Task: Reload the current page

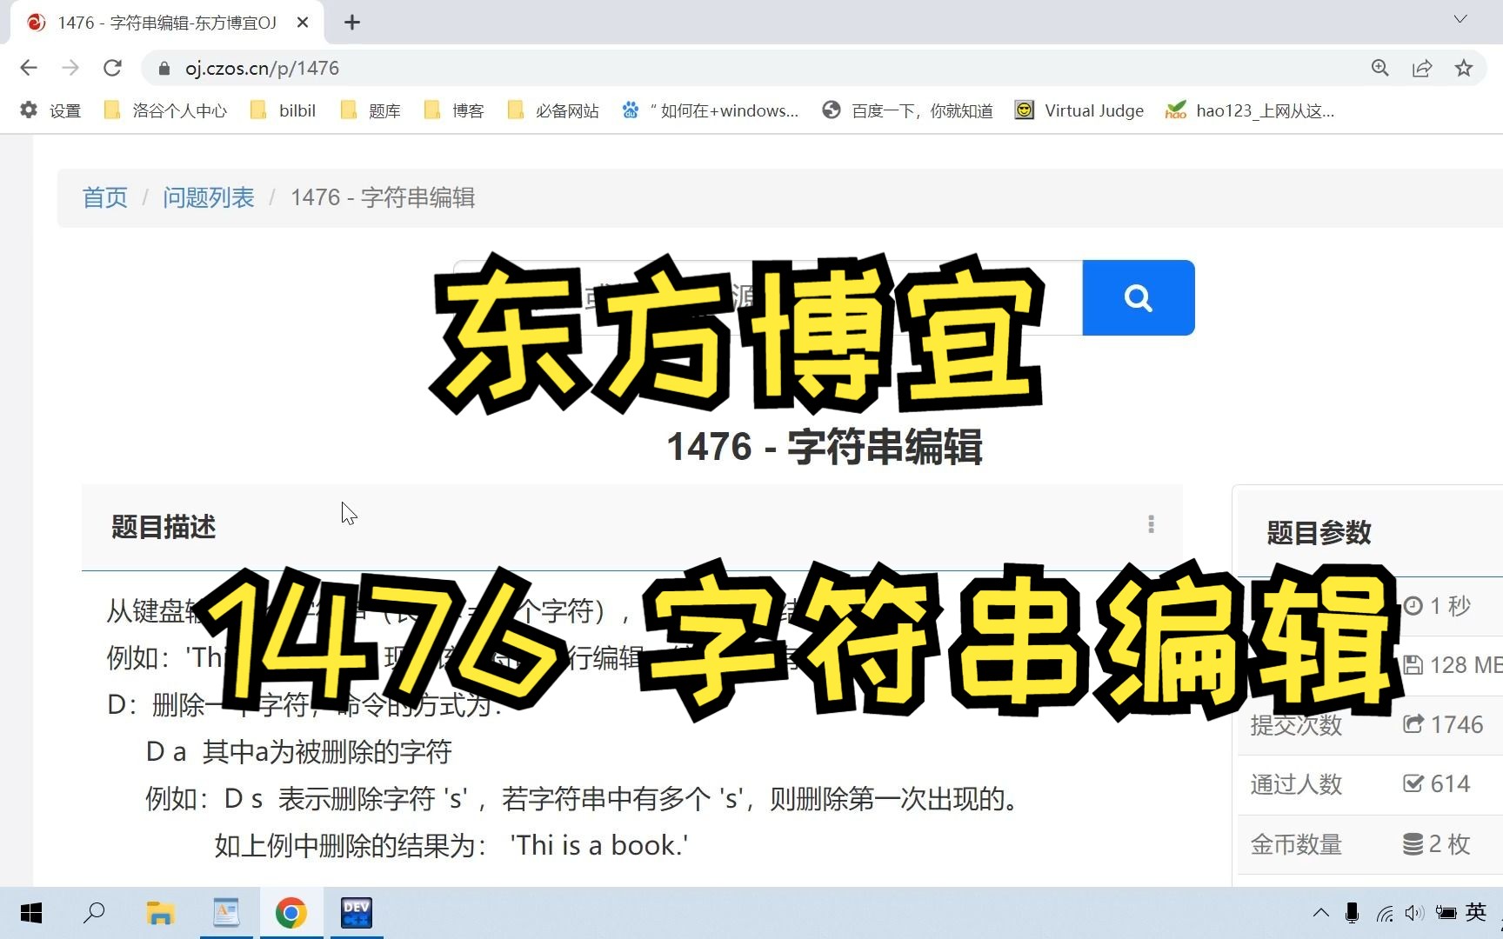Action: point(113,68)
